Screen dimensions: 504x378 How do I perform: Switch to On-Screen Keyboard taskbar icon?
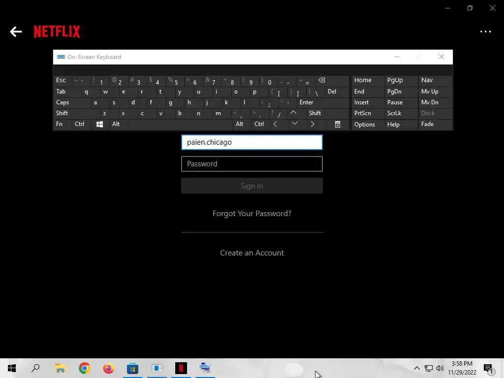click(x=205, y=368)
